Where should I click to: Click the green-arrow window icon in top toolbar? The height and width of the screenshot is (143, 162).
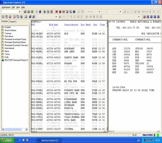pyautogui.click(x=25, y=12)
